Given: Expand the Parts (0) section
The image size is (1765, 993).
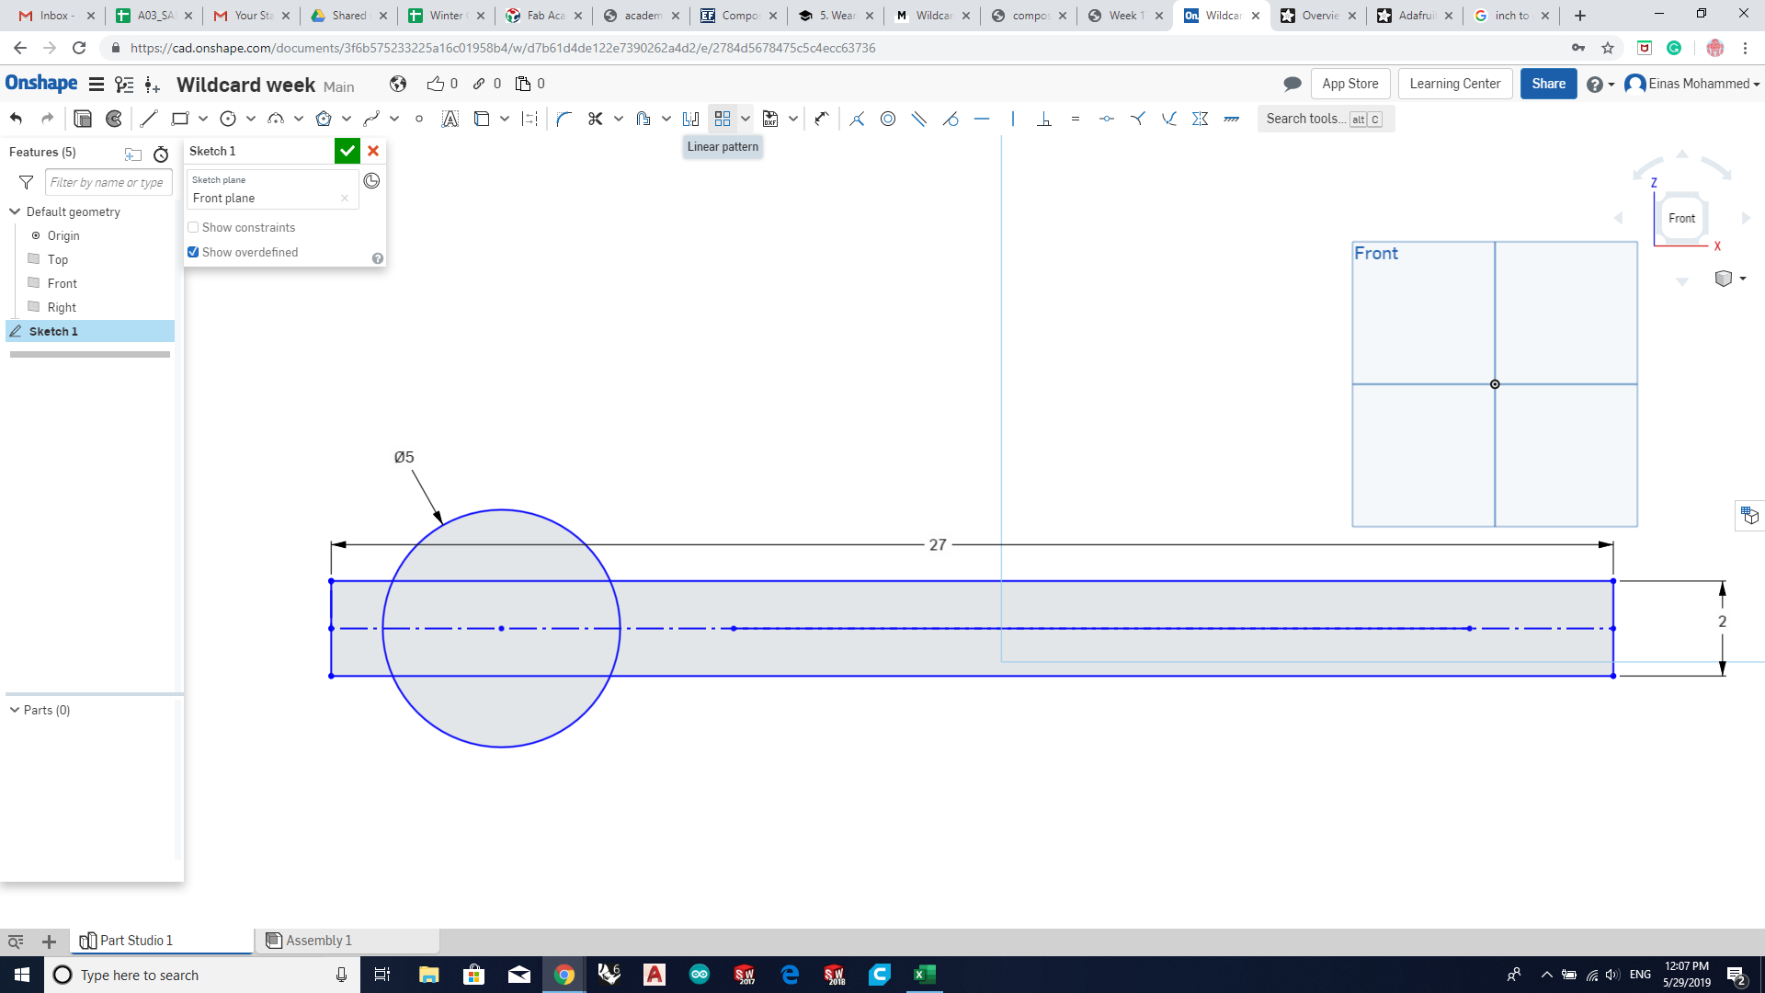Looking at the screenshot, I should tap(15, 710).
